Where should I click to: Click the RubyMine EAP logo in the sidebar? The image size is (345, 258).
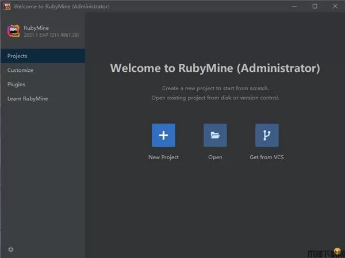click(x=14, y=31)
